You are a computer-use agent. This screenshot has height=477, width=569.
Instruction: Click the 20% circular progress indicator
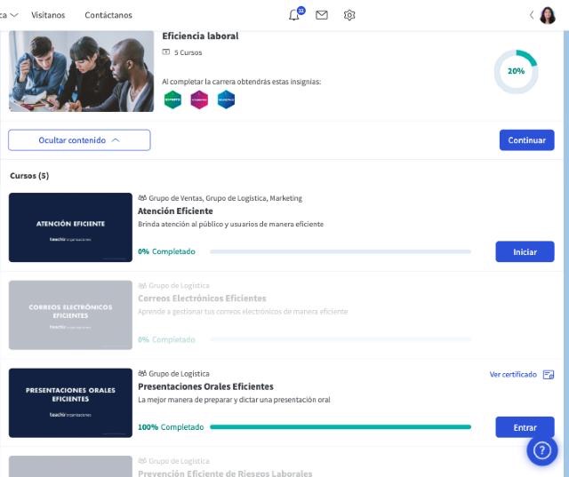[x=516, y=71]
